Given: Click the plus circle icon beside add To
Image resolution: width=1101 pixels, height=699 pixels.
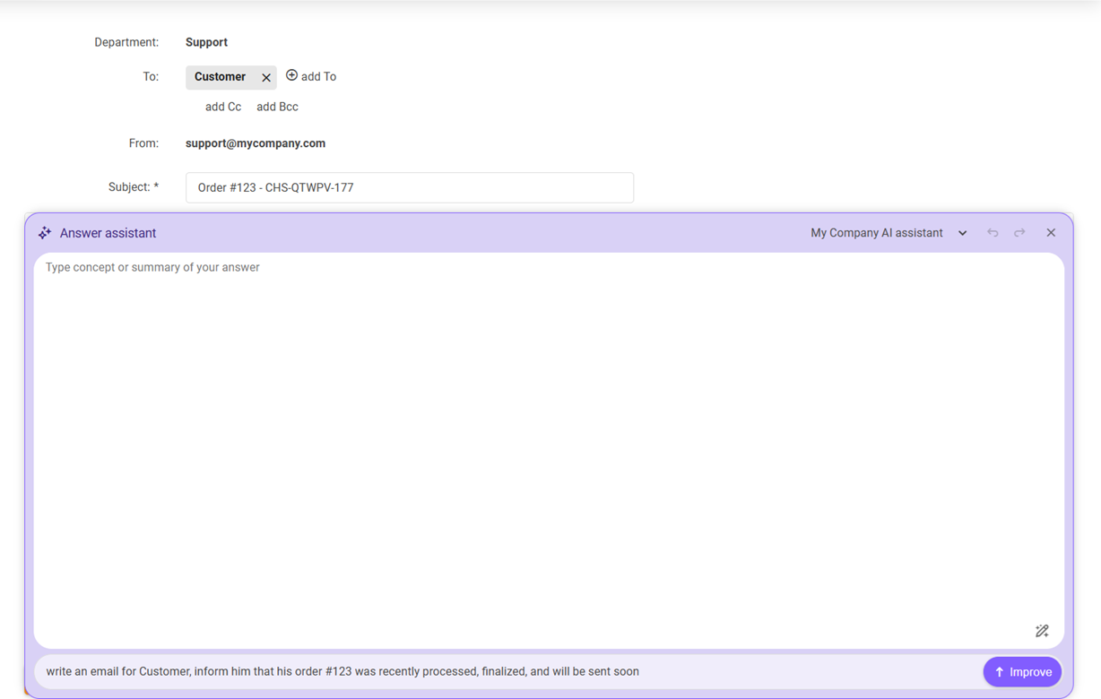Looking at the screenshot, I should 291,76.
